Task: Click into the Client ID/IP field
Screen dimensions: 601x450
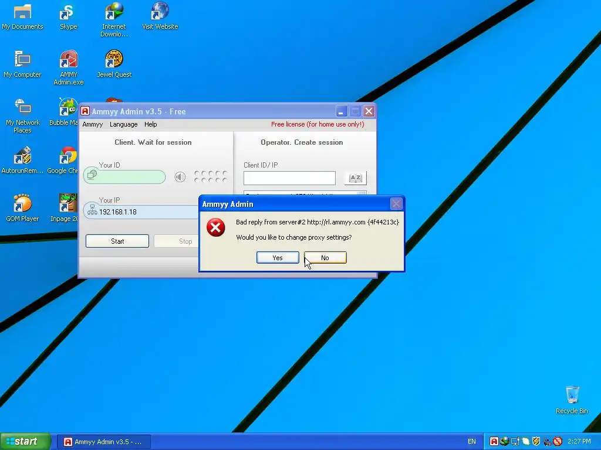Action: 289,178
